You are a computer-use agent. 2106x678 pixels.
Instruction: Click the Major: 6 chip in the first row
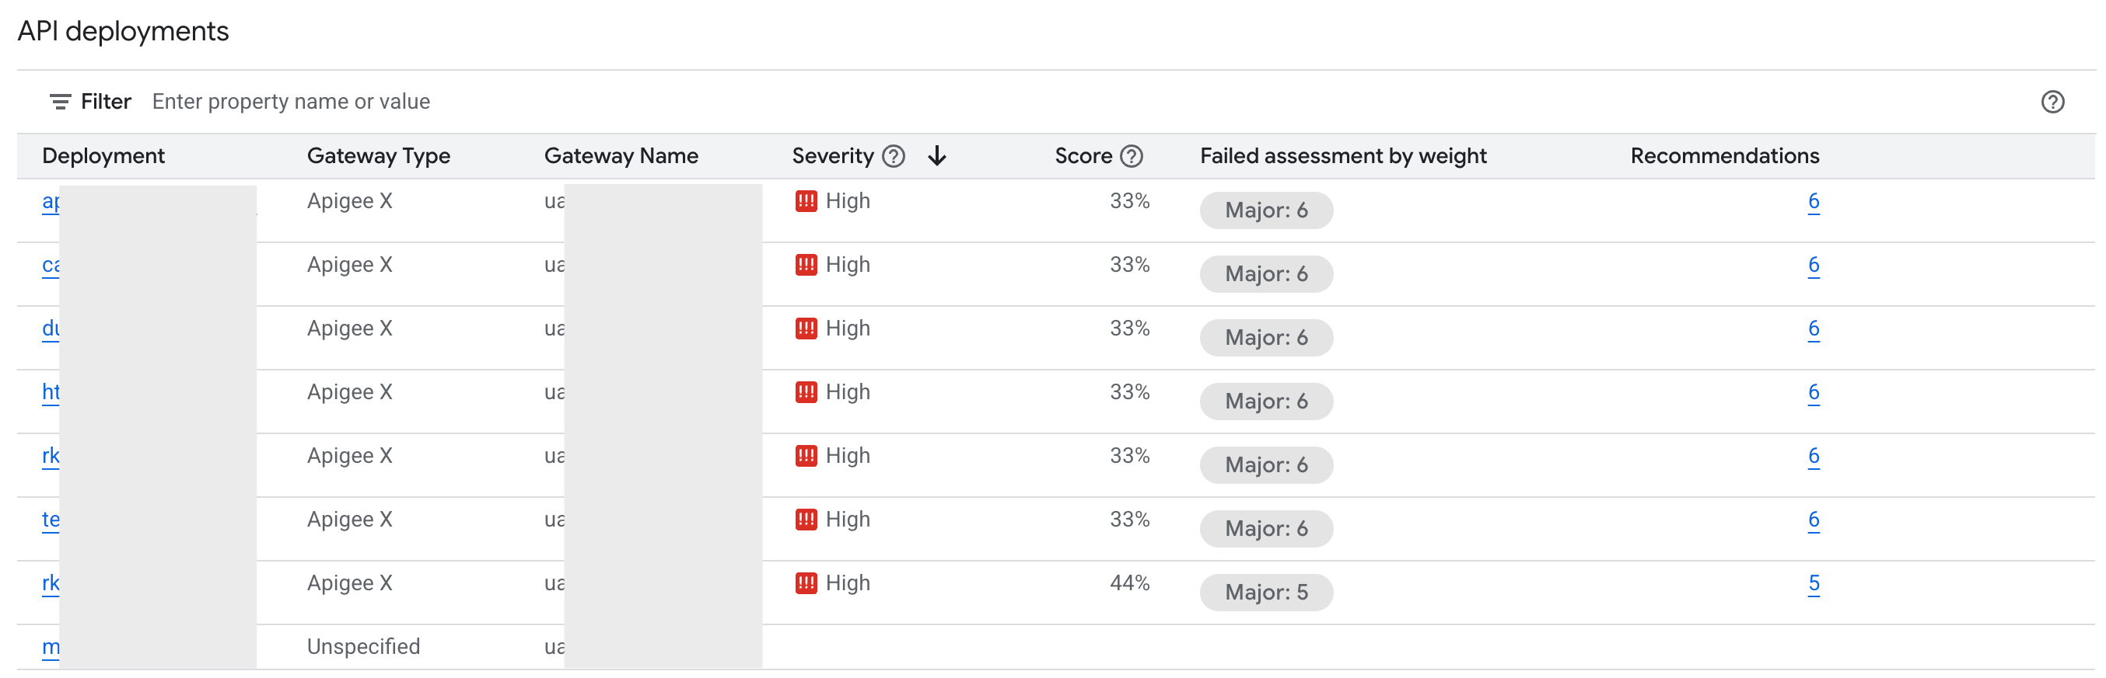click(x=1265, y=210)
